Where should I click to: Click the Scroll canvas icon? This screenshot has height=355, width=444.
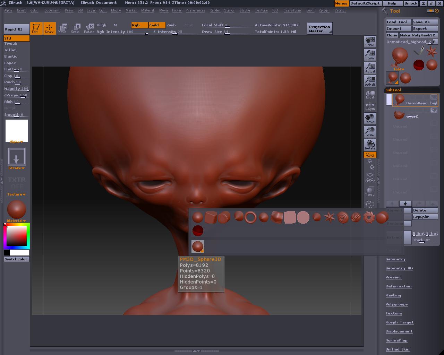pyautogui.click(x=370, y=41)
